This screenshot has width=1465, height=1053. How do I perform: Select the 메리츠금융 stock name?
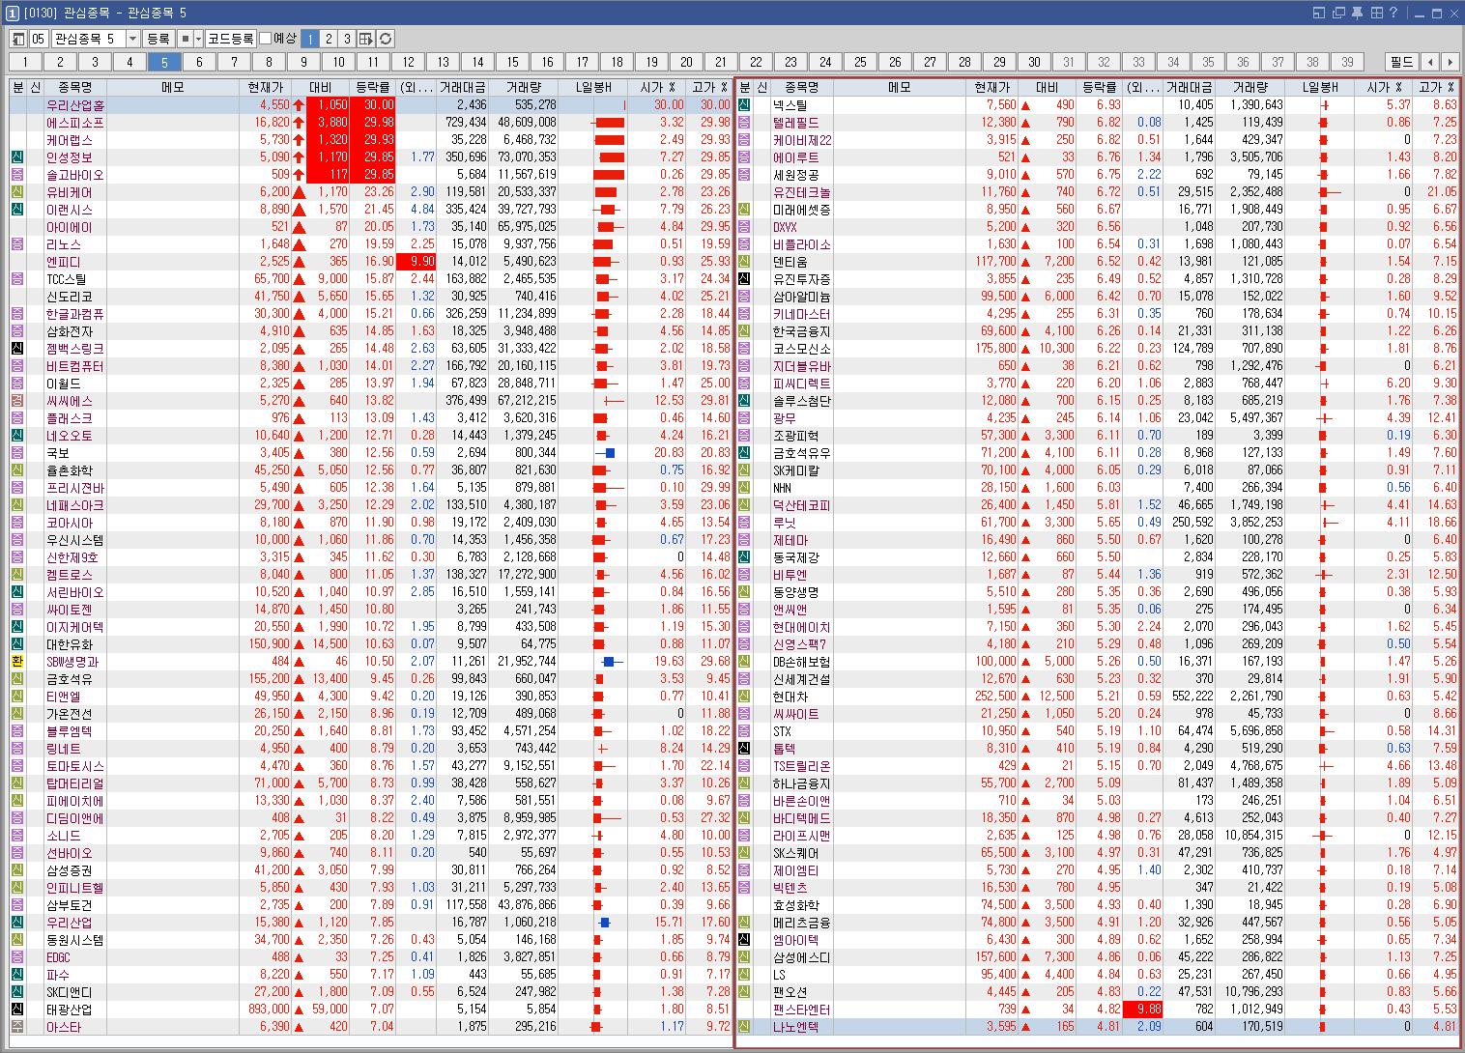(802, 923)
